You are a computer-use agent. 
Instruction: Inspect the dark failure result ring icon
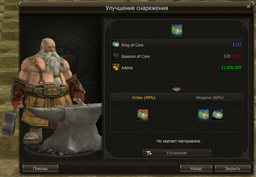(x=218, y=115)
